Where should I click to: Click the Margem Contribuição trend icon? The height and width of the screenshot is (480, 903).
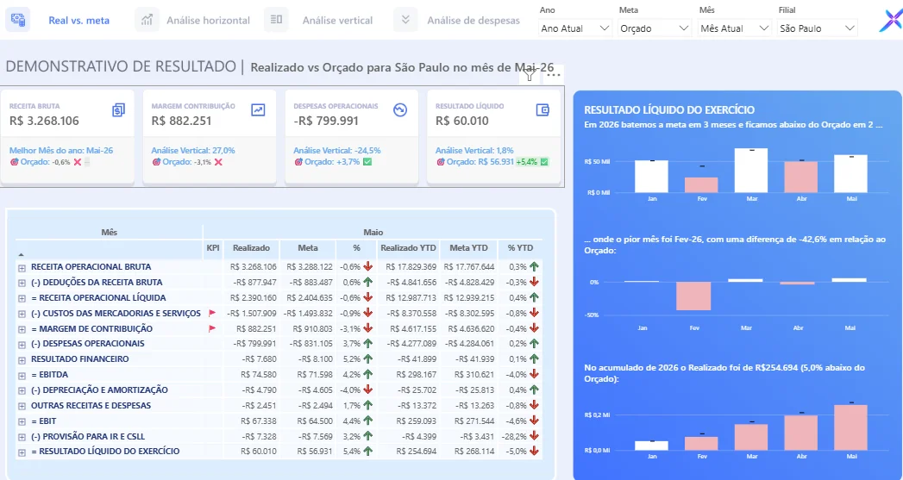coord(258,110)
